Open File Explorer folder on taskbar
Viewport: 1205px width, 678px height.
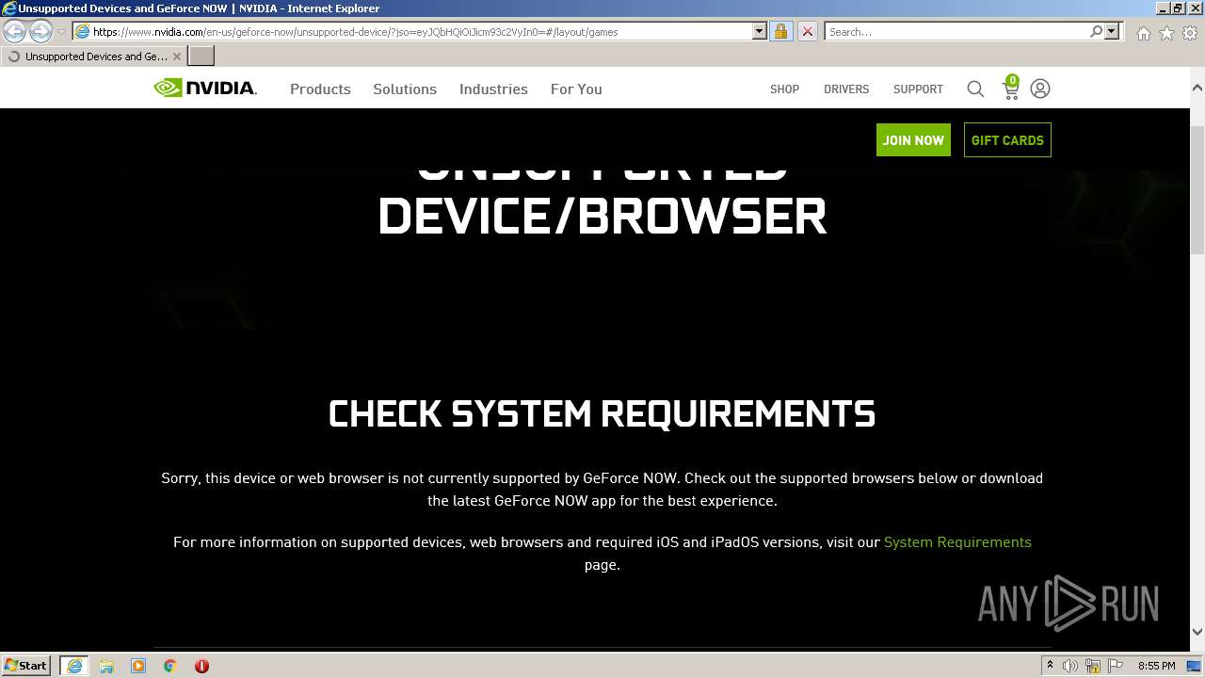point(106,666)
